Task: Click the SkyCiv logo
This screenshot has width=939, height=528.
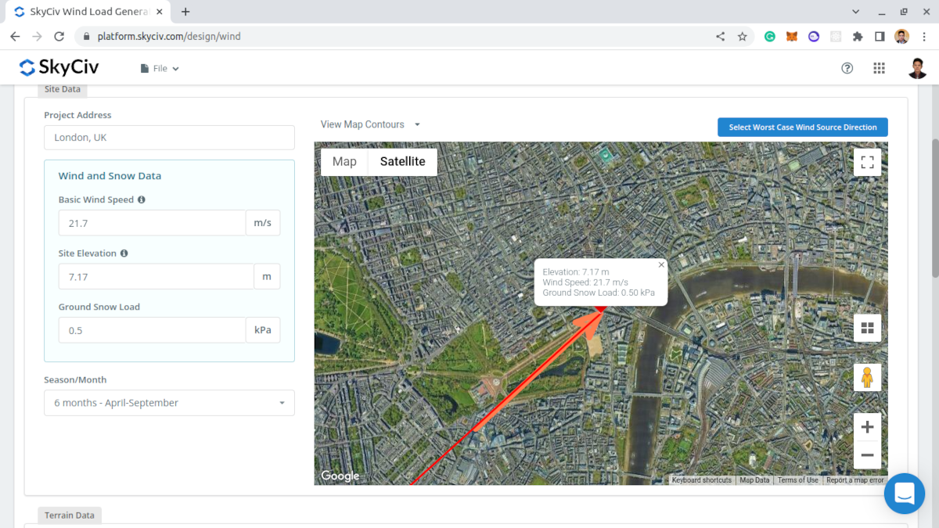Action: coord(59,68)
